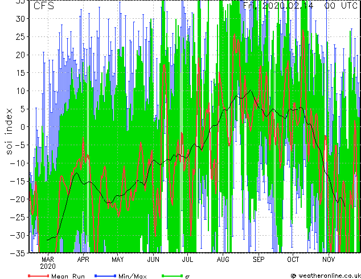This screenshot has width=361, height=279.
Task: Click the JUN month label
Action: pos(153,260)
